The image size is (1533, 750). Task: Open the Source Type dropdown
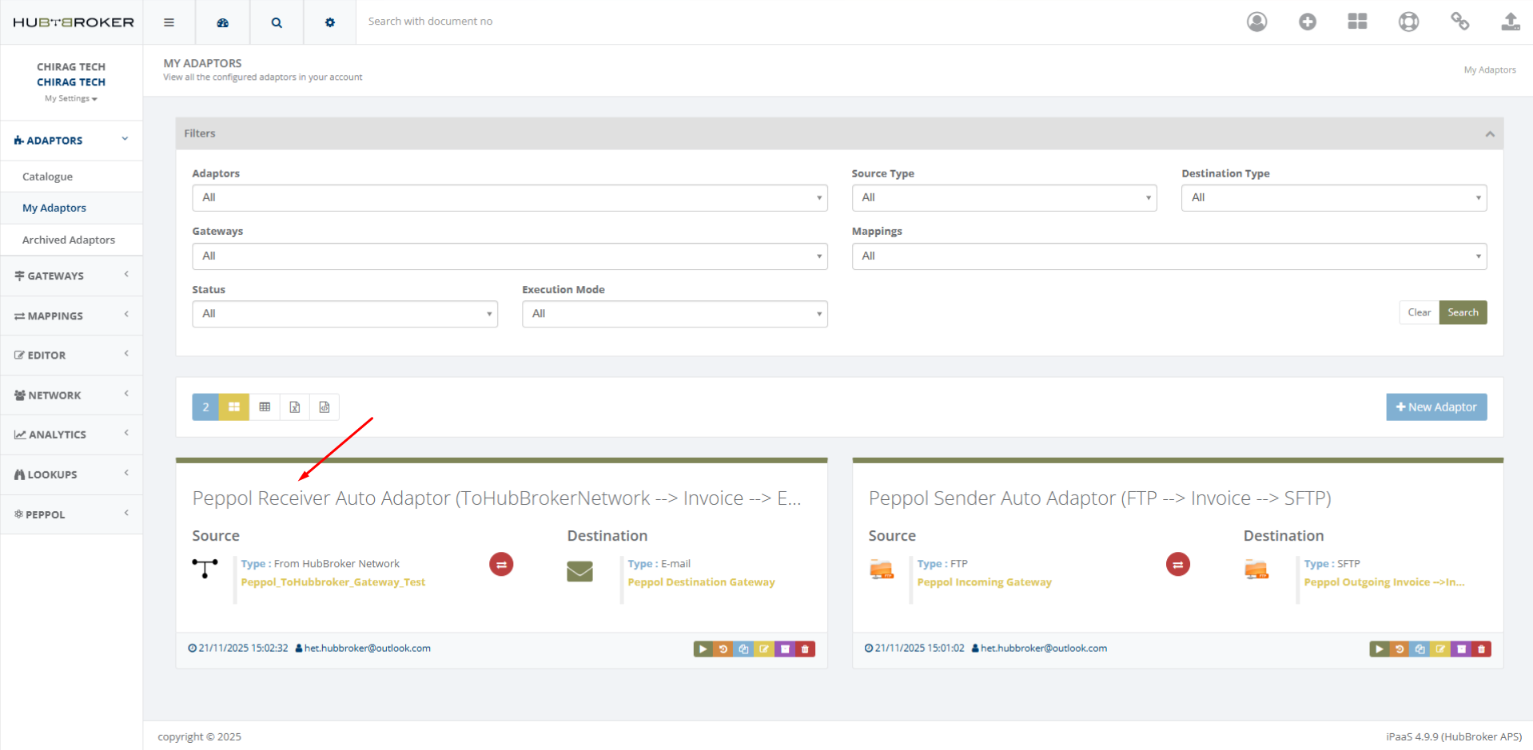click(x=1003, y=198)
